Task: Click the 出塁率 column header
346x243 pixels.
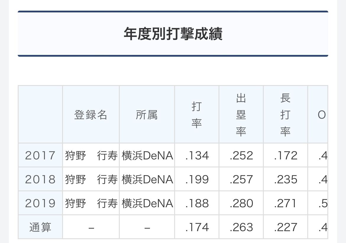Action: [x=241, y=115]
